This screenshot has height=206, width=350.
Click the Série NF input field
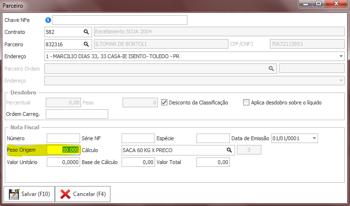coord(138,138)
